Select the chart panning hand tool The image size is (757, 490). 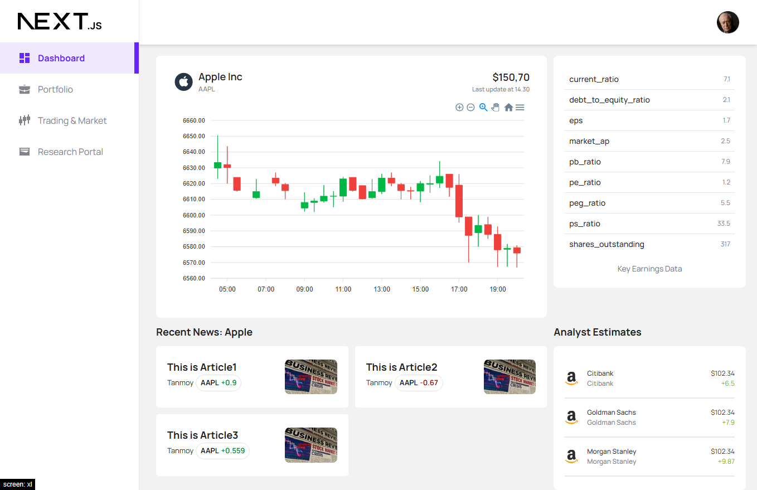coord(496,108)
